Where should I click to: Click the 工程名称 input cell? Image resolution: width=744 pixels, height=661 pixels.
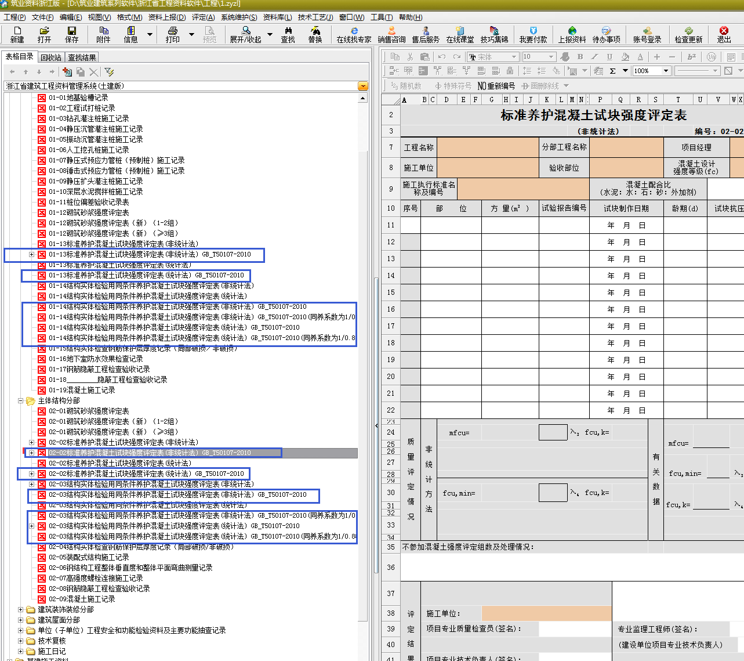pos(488,147)
